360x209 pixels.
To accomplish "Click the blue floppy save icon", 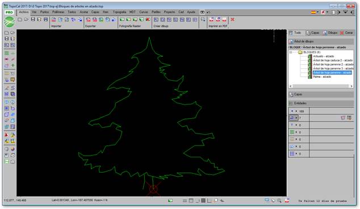I will [x=45, y=19].
